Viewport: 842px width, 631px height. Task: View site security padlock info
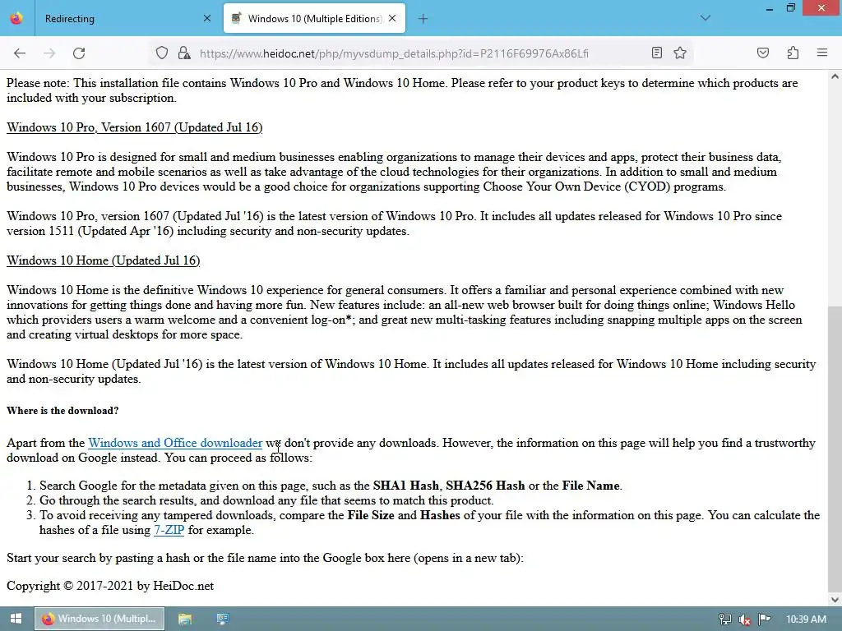184,53
